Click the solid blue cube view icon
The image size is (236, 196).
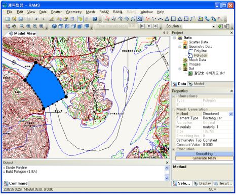click(54, 26)
